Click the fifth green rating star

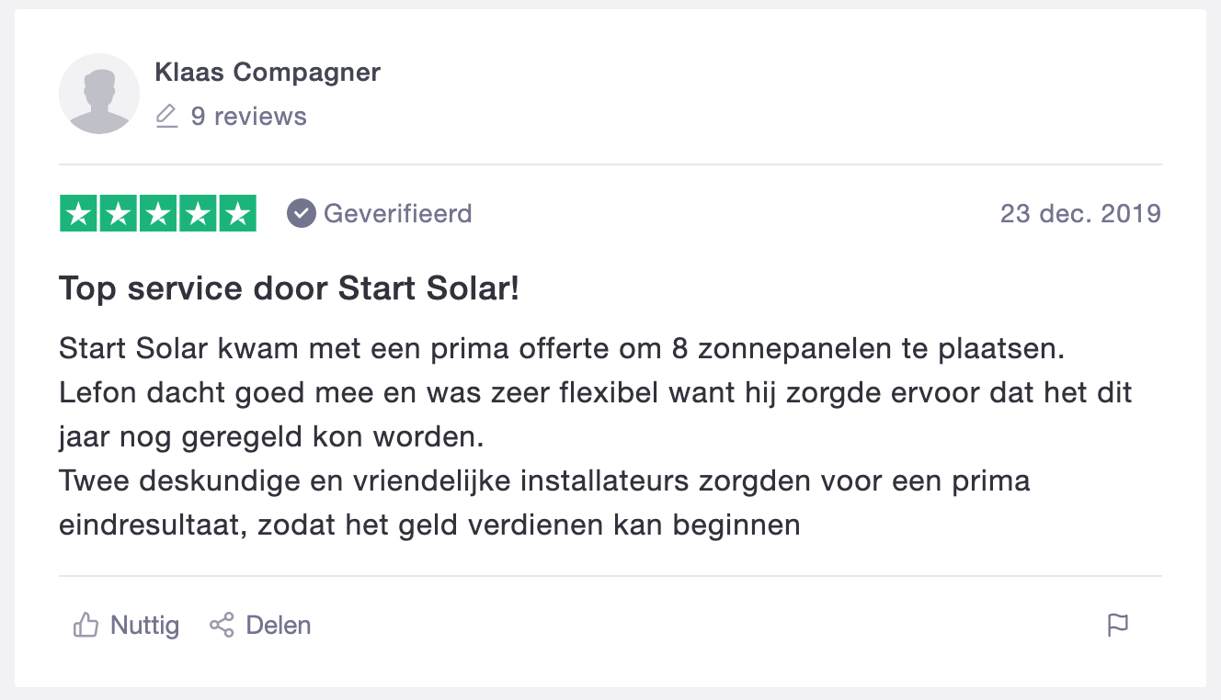click(x=237, y=214)
